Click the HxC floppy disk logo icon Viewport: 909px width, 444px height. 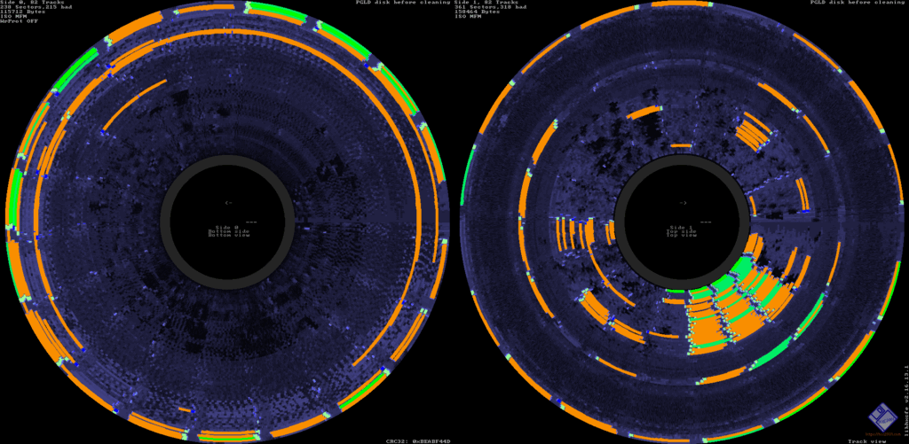coord(881,417)
